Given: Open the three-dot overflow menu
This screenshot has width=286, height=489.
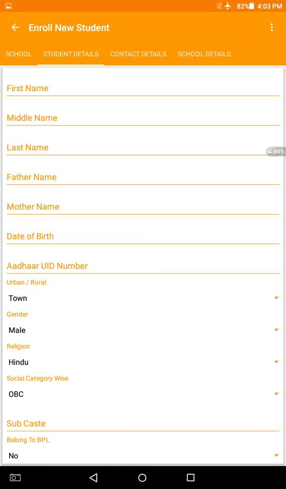Looking at the screenshot, I should [x=272, y=28].
